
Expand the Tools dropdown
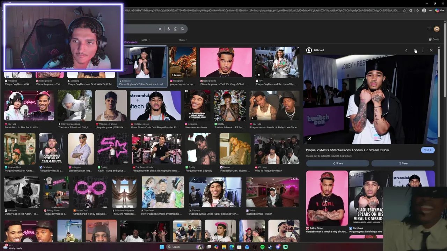(x=183, y=40)
